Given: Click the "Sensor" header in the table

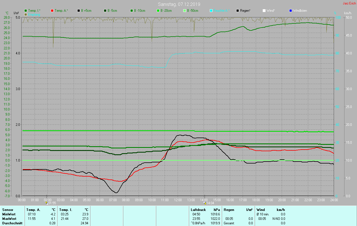Looking at the screenshot, I should pyautogui.click(x=8, y=210).
